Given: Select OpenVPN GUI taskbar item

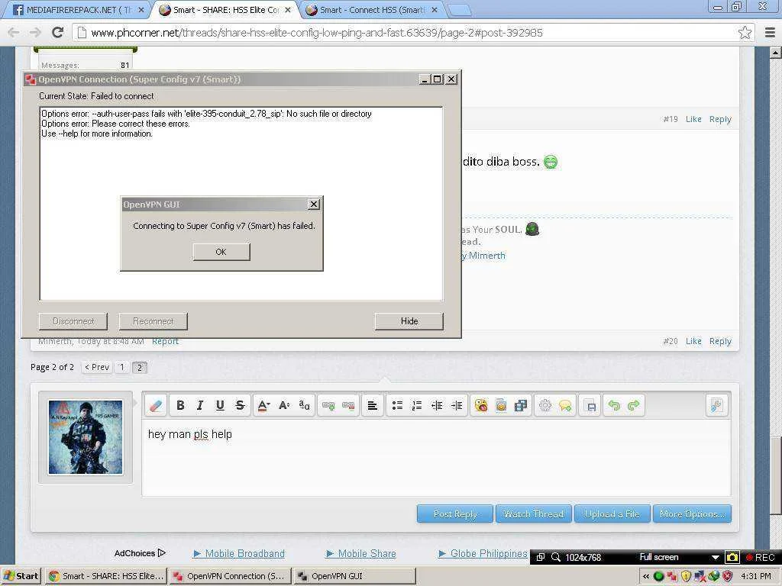Looking at the screenshot, I should coord(354,576).
